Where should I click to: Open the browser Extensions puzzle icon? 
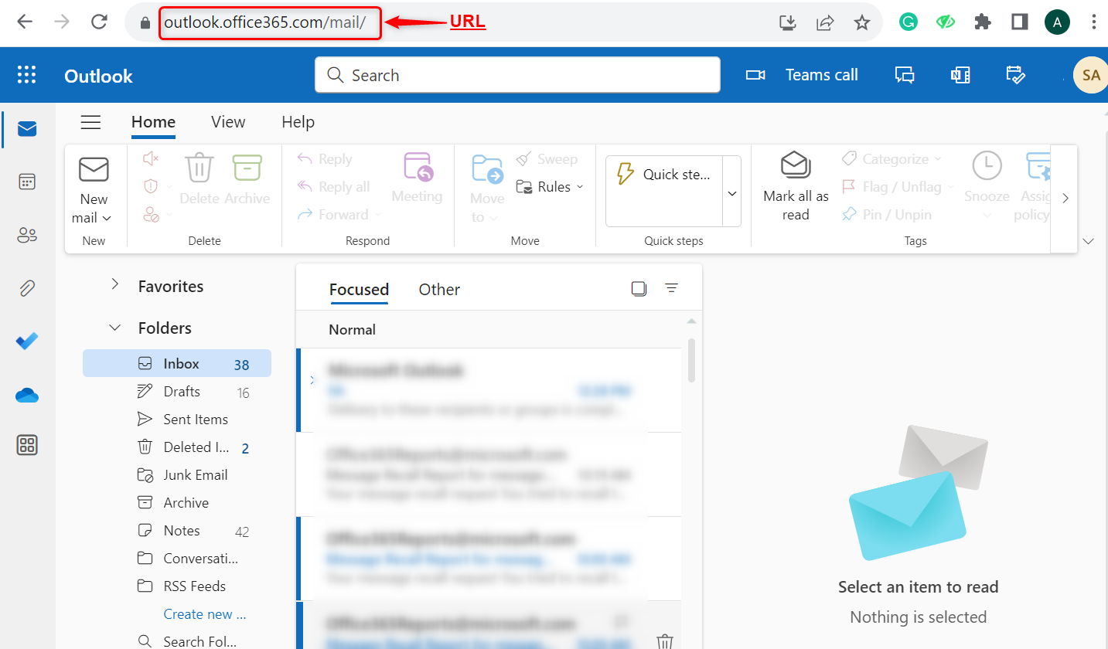coord(983,22)
